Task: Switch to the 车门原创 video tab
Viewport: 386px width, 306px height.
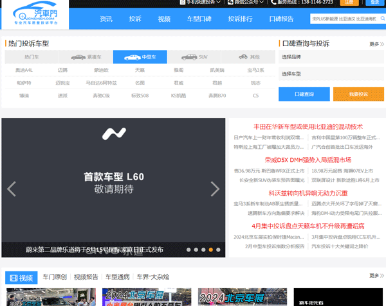Action: click(55, 277)
